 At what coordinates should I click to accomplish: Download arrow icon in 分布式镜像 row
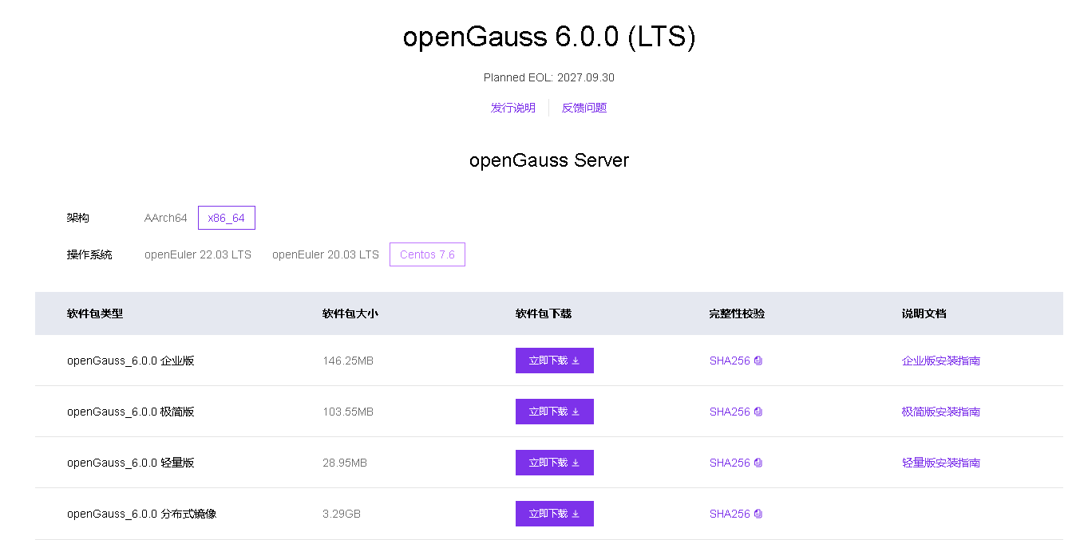point(576,514)
